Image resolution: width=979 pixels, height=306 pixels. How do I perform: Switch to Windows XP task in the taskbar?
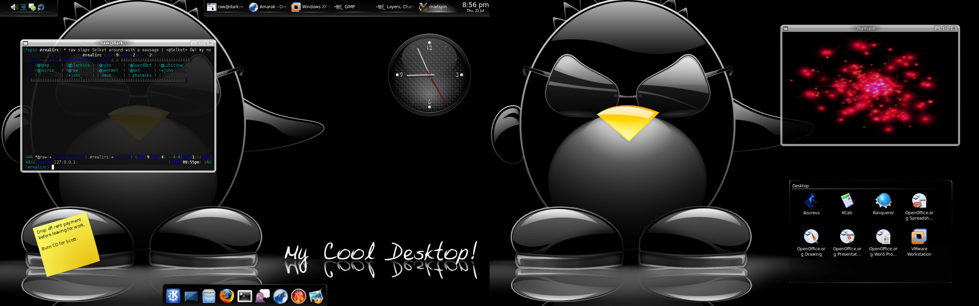311,7
